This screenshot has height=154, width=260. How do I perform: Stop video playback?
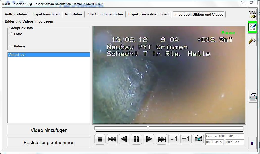click(x=100, y=139)
